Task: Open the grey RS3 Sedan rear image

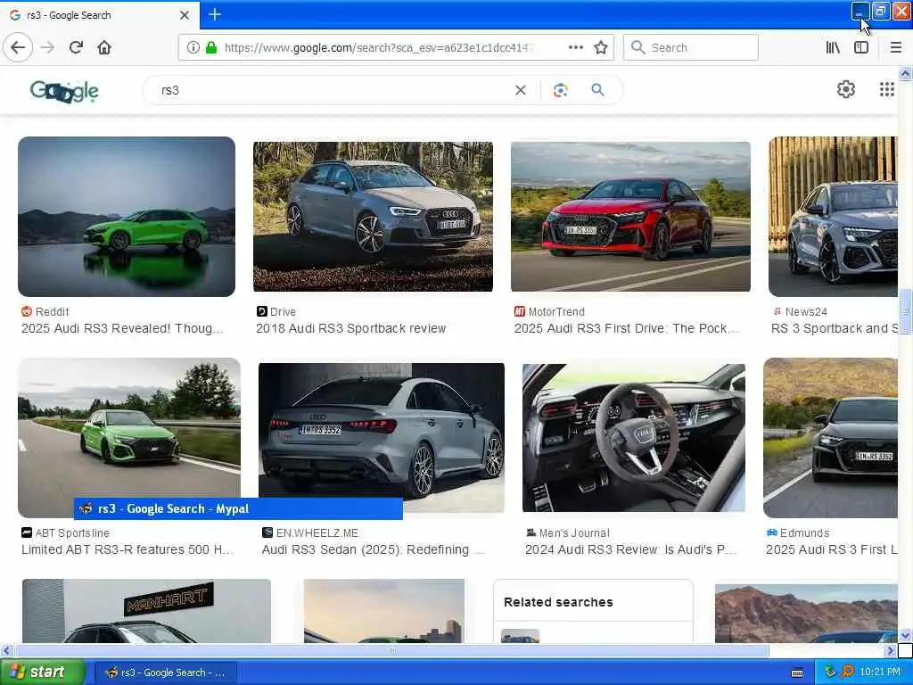Action: (382, 437)
